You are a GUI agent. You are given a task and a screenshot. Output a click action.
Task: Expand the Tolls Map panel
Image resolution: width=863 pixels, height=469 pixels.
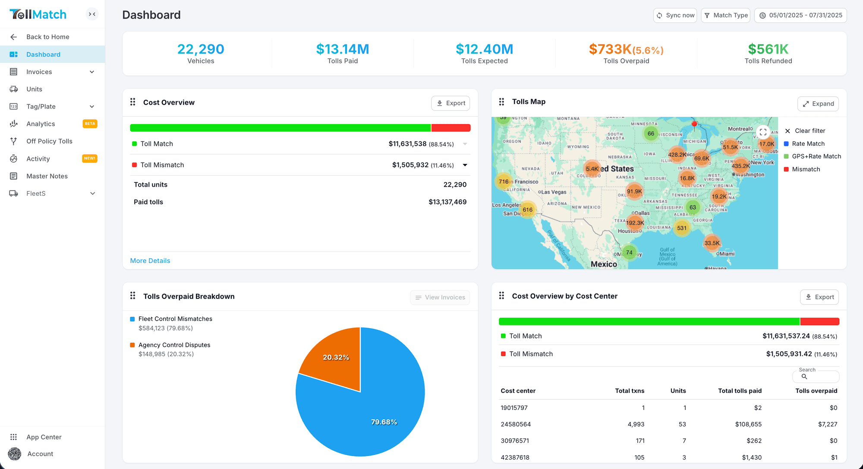click(818, 104)
